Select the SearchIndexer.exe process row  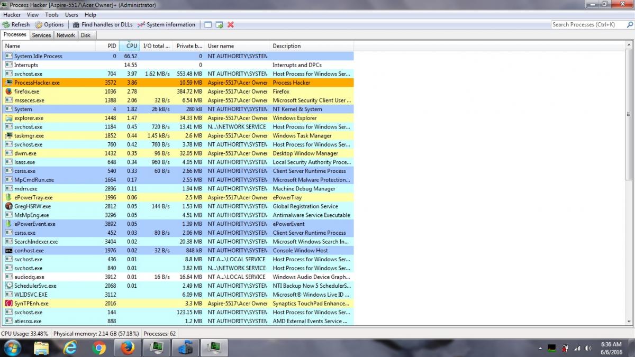(178, 242)
